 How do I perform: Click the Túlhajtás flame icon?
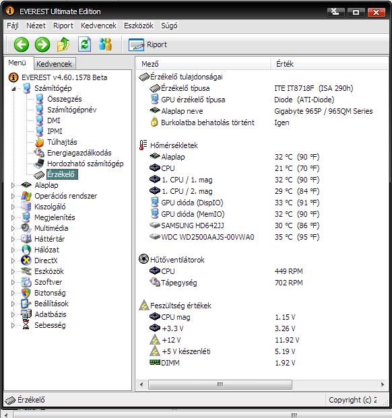tap(40, 142)
